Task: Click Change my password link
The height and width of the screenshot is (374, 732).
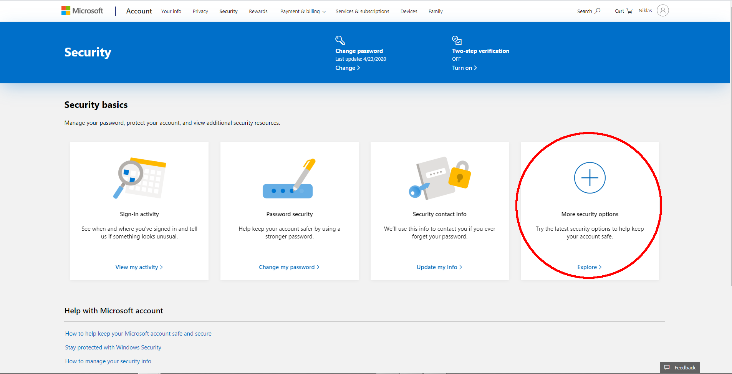Action: (289, 267)
